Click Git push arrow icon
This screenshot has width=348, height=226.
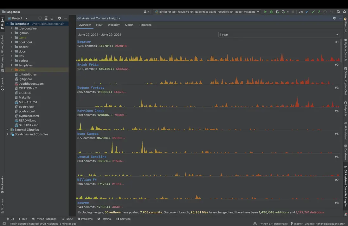[x=319, y=12]
